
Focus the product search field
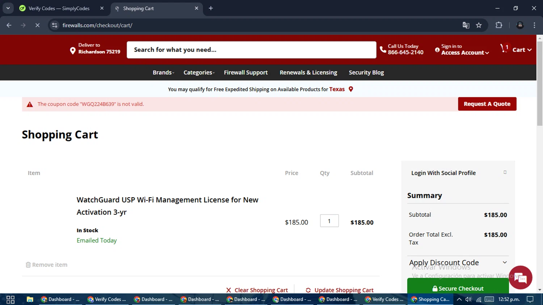(x=252, y=50)
